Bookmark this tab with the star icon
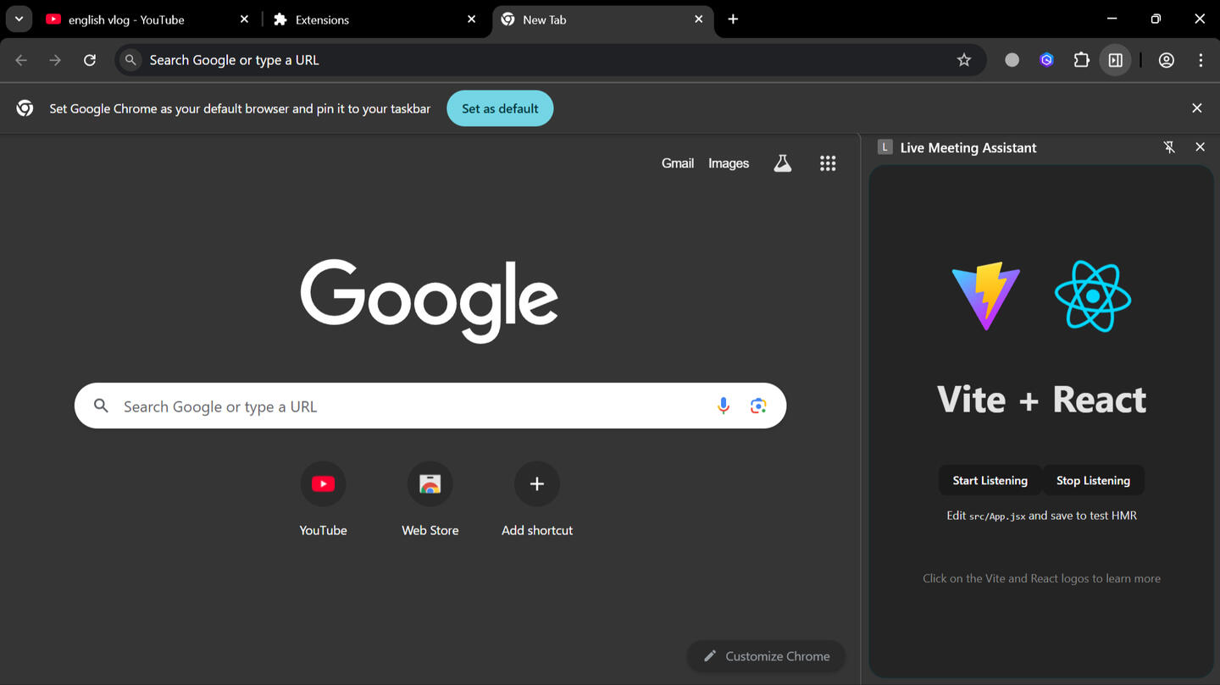The height and width of the screenshot is (685, 1220). click(x=963, y=60)
